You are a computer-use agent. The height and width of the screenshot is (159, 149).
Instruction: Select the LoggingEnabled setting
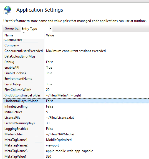pyautogui.click(x=16, y=129)
